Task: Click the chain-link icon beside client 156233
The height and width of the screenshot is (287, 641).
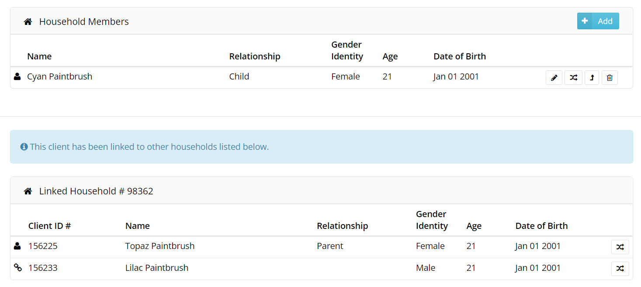Action: tap(17, 268)
